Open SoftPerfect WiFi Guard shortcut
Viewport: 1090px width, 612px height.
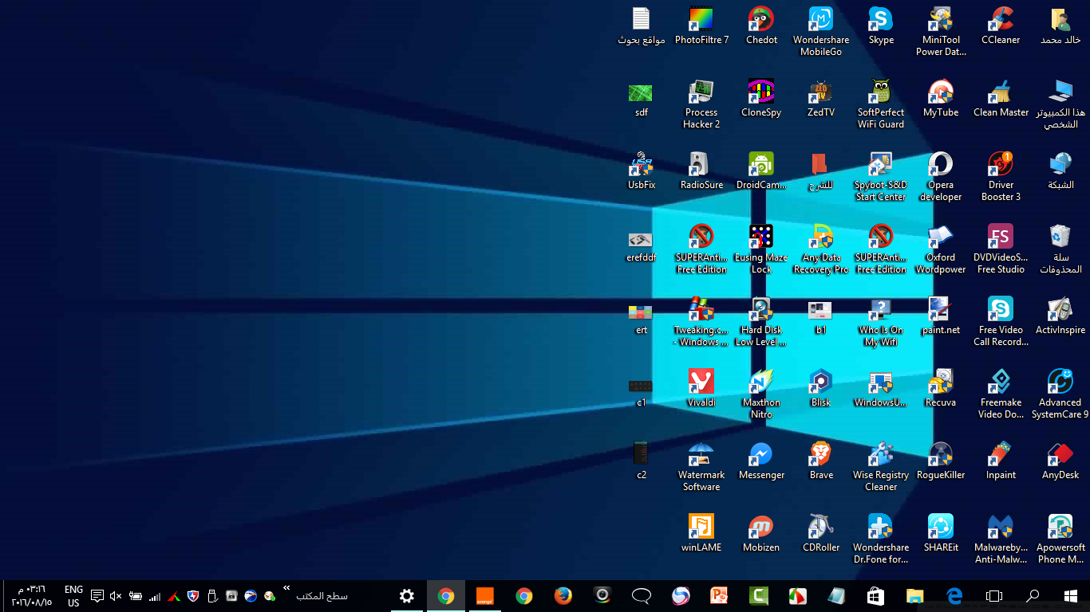click(x=881, y=104)
